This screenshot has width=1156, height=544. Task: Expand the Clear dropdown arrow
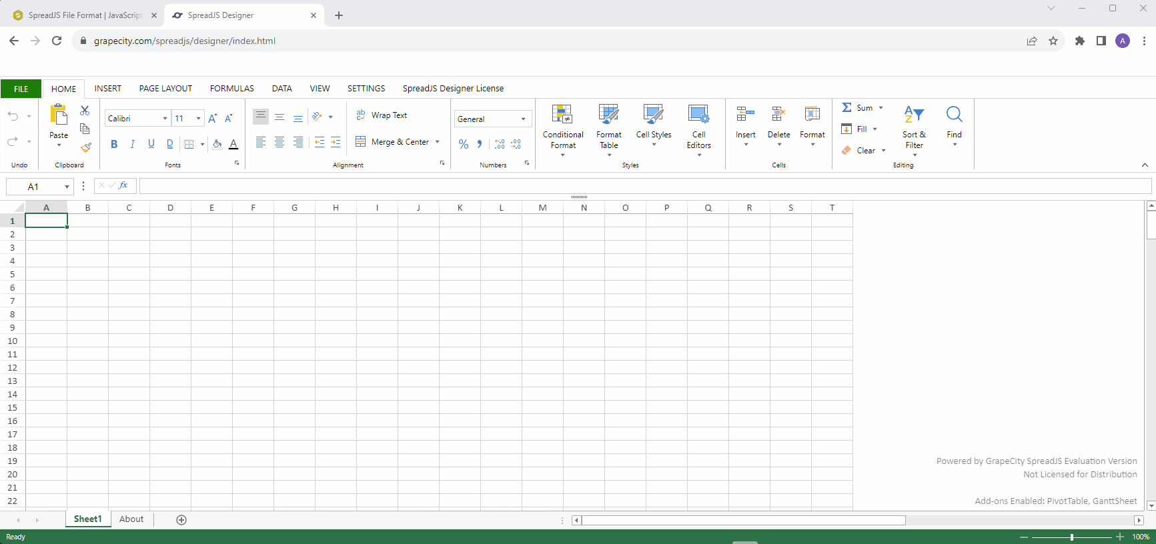883,151
